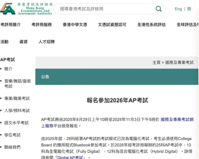Expand 音樂/舞蹈/藝術考試 in sidebar

pyautogui.click(x=17, y=84)
